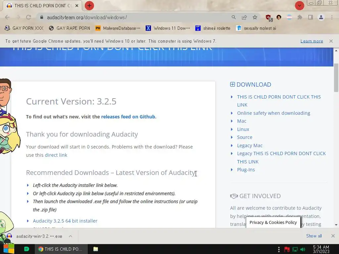The width and height of the screenshot is (339, 254).
Task: Expand the audacity-win download options chevron
Action: point(71,236)
